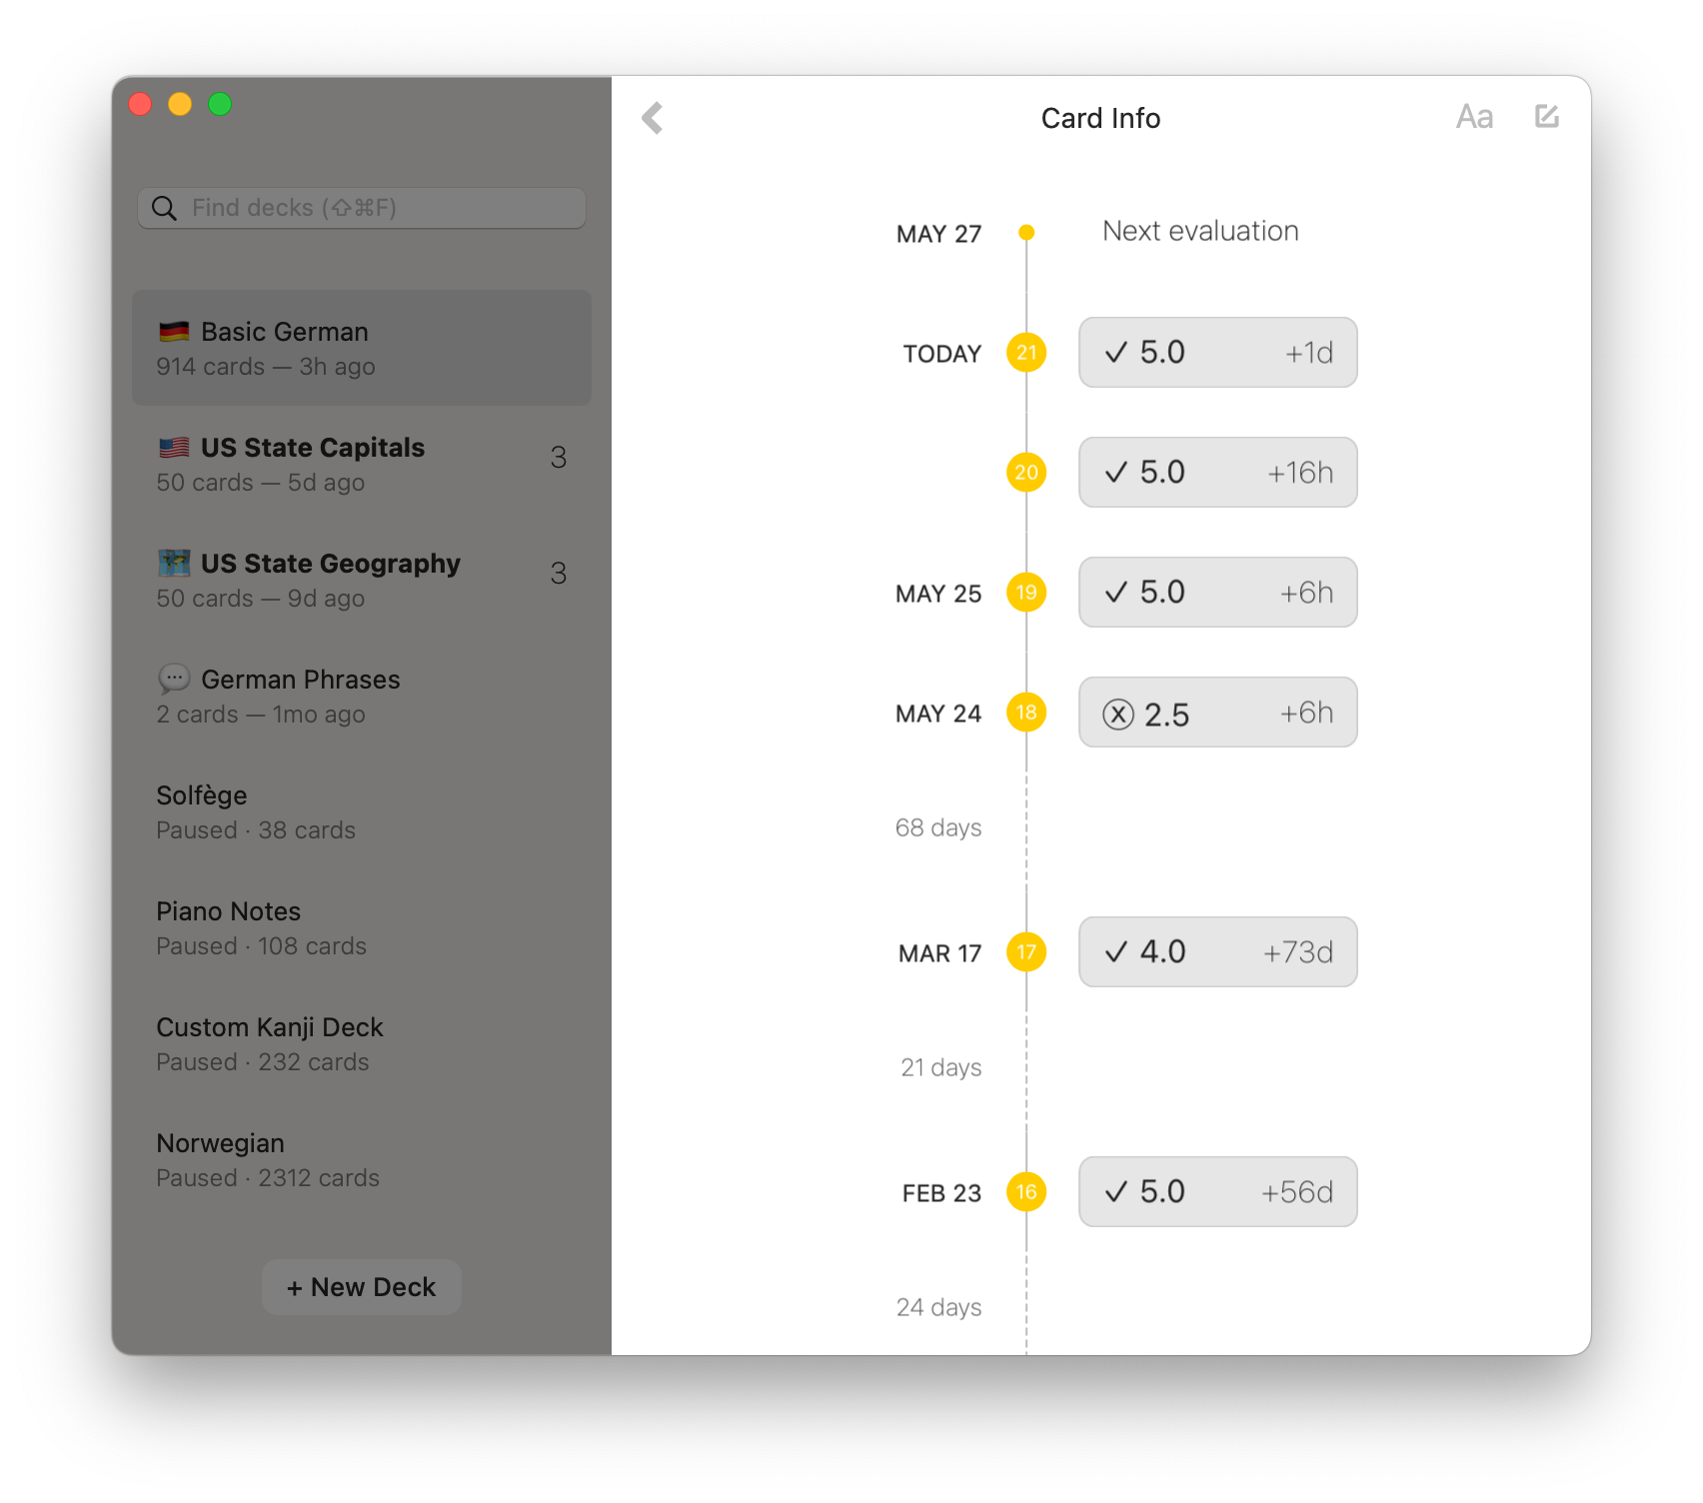1703x1503 pixels.
Task: Create a new deck with New Deck
Action: (x=362, y=1287)
